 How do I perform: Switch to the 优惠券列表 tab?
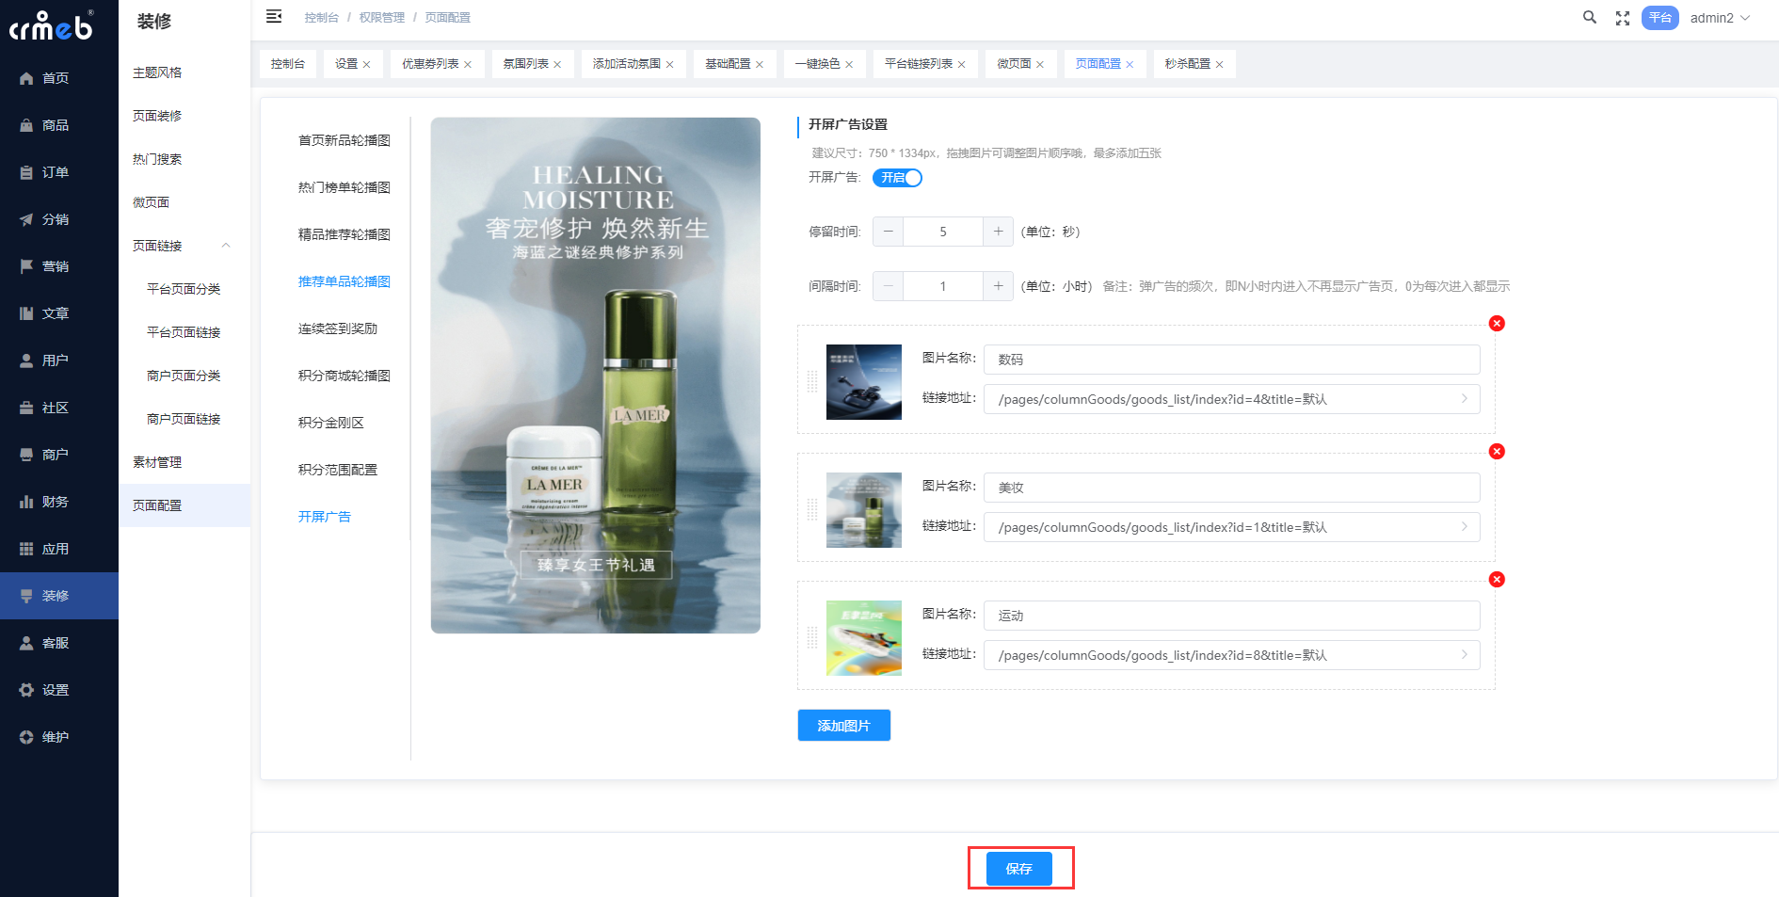pos(430,64)
